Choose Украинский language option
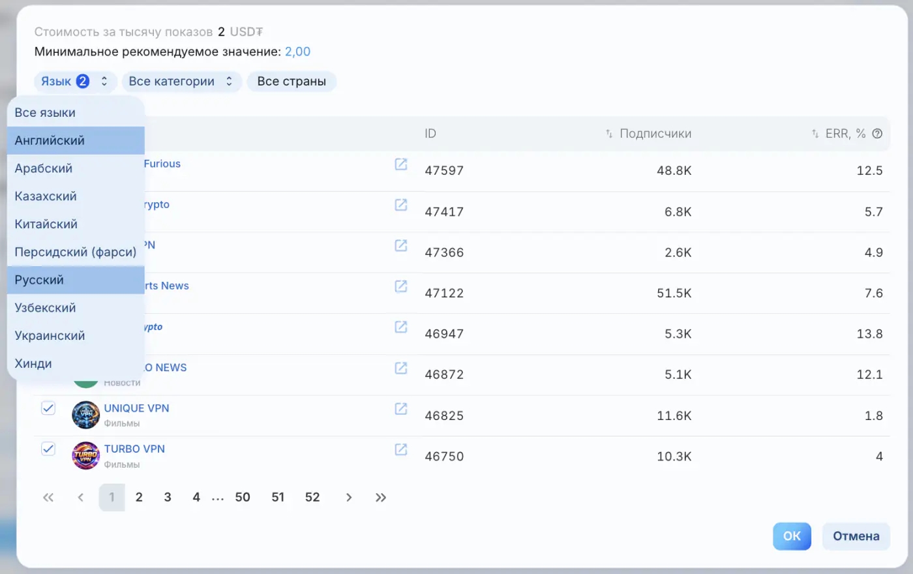Screen dimensions: 913x574 [x=76, y=336]
